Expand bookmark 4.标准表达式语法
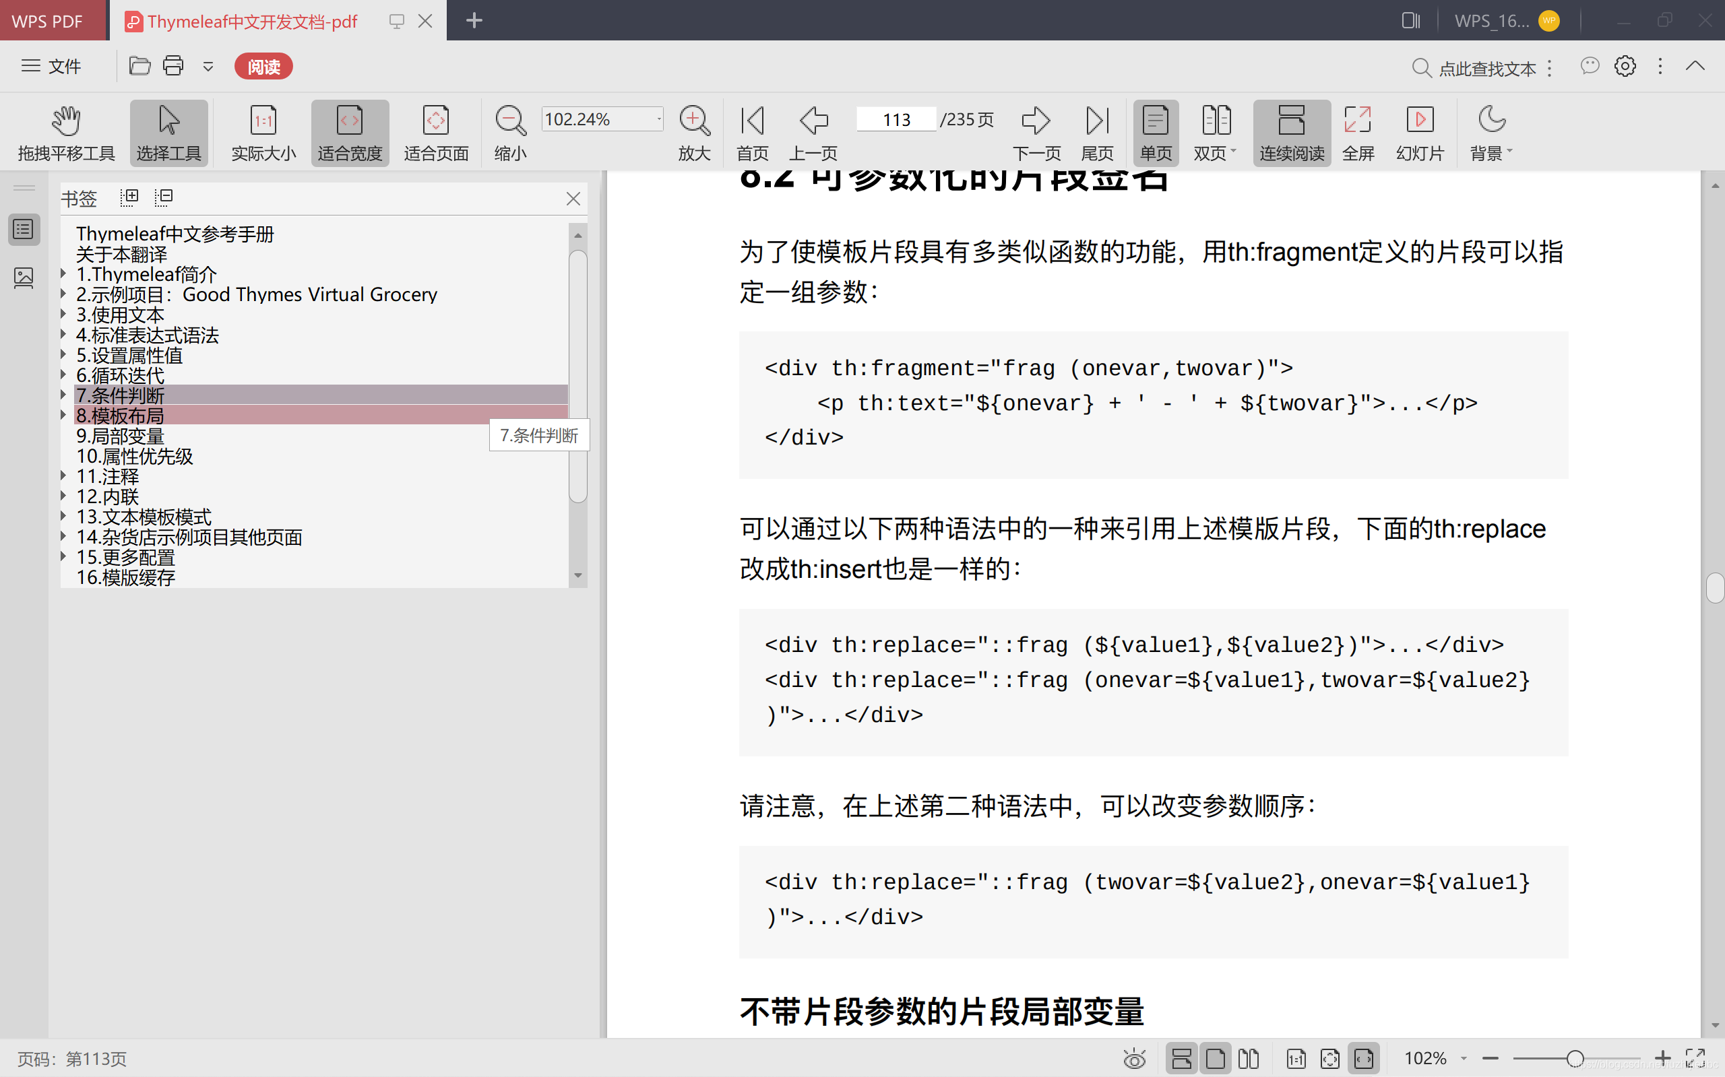Screen dimensions: 1725x1077 click(x=62, y=335)
